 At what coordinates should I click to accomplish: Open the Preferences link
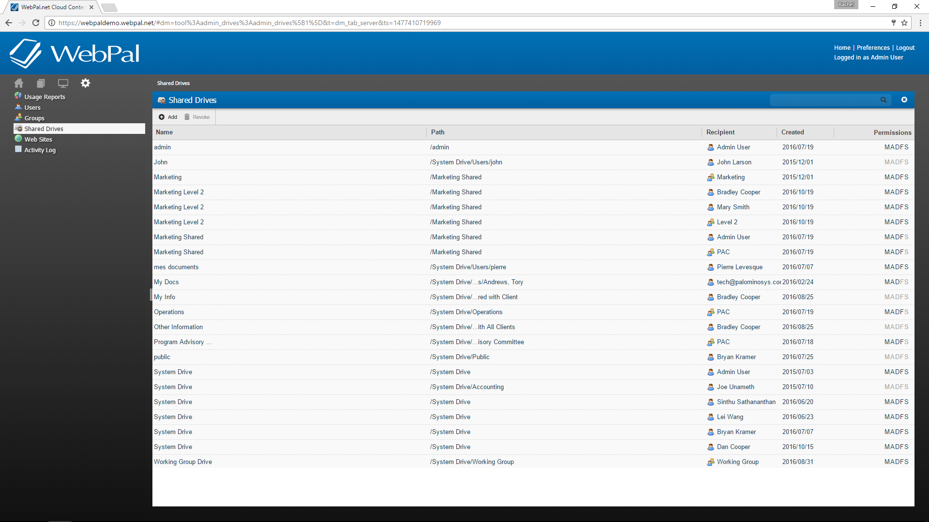pos(873,47)
